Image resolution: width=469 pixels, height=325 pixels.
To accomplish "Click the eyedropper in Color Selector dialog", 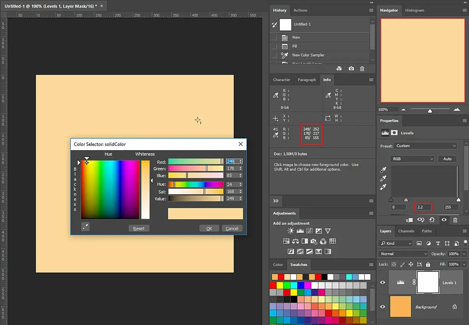I will click(85, 226).
